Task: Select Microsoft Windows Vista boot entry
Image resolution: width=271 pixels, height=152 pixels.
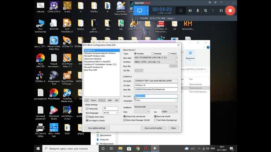Action: tap(102, 56)
